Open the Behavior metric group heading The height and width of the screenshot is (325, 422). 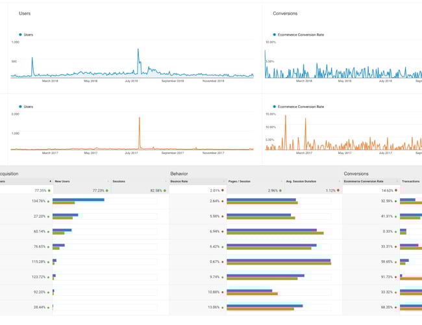coord(180,174)
